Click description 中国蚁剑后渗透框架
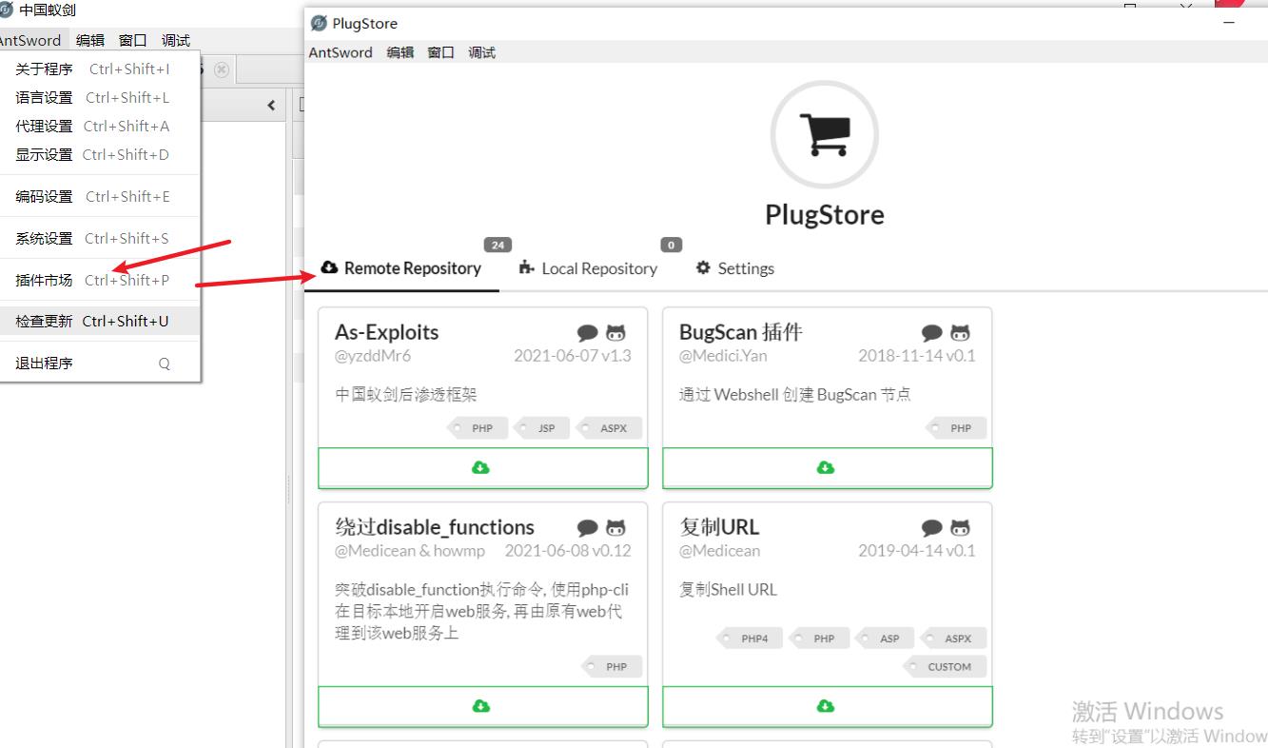1268x748 pixels. pyautogui.click(x=406, y=395)
